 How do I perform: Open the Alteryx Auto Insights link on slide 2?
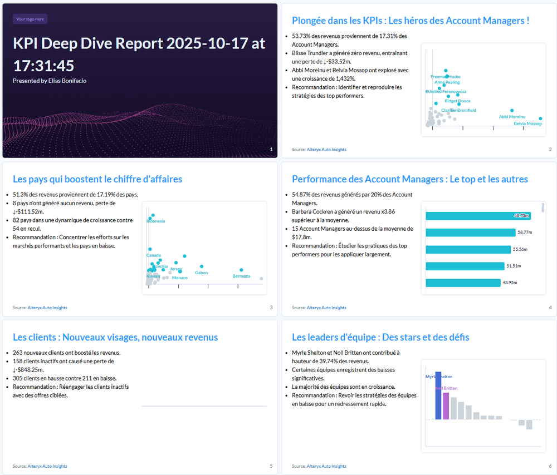tap(326, 150)
